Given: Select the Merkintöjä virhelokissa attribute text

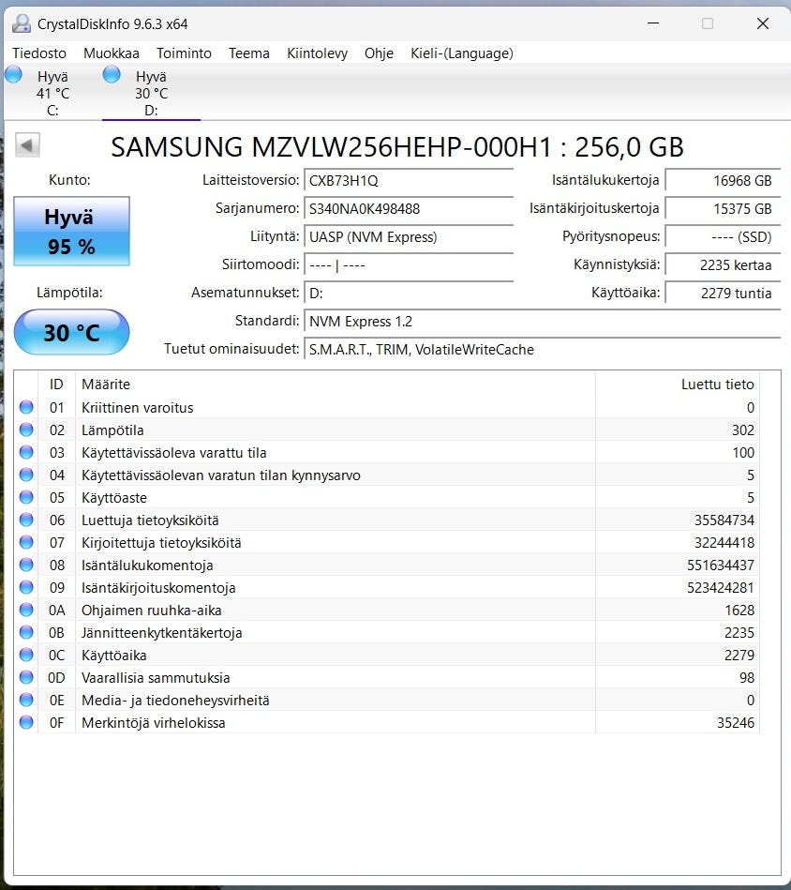Looking at the screenshot, I should pos(153,722).
